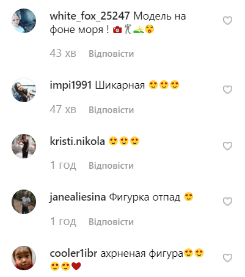The width and height of the screenshot is (245, 277).
Task: Click the janealiesina username
Action: 78,198
